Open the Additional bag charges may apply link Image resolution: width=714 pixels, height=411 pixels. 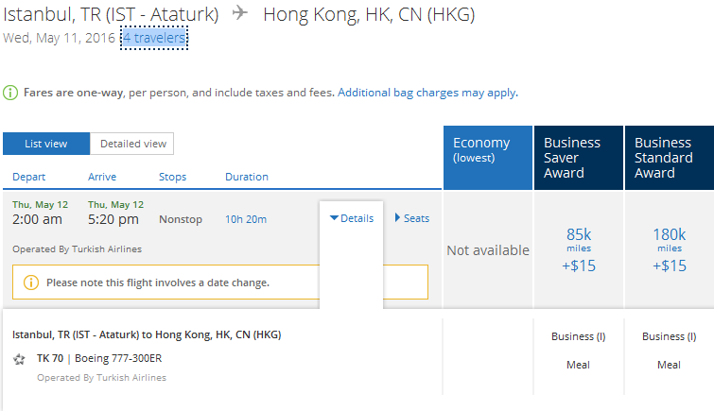[x=427, y=93]
